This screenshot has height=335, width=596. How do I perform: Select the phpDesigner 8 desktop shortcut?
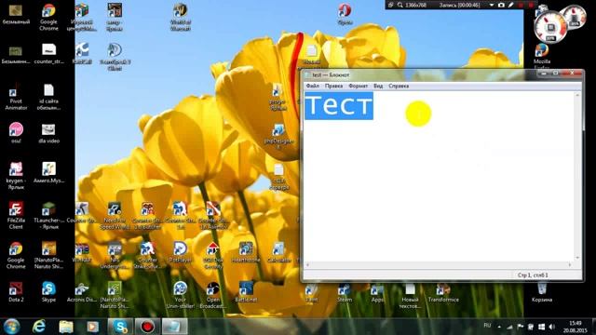(x=278, y=136)
